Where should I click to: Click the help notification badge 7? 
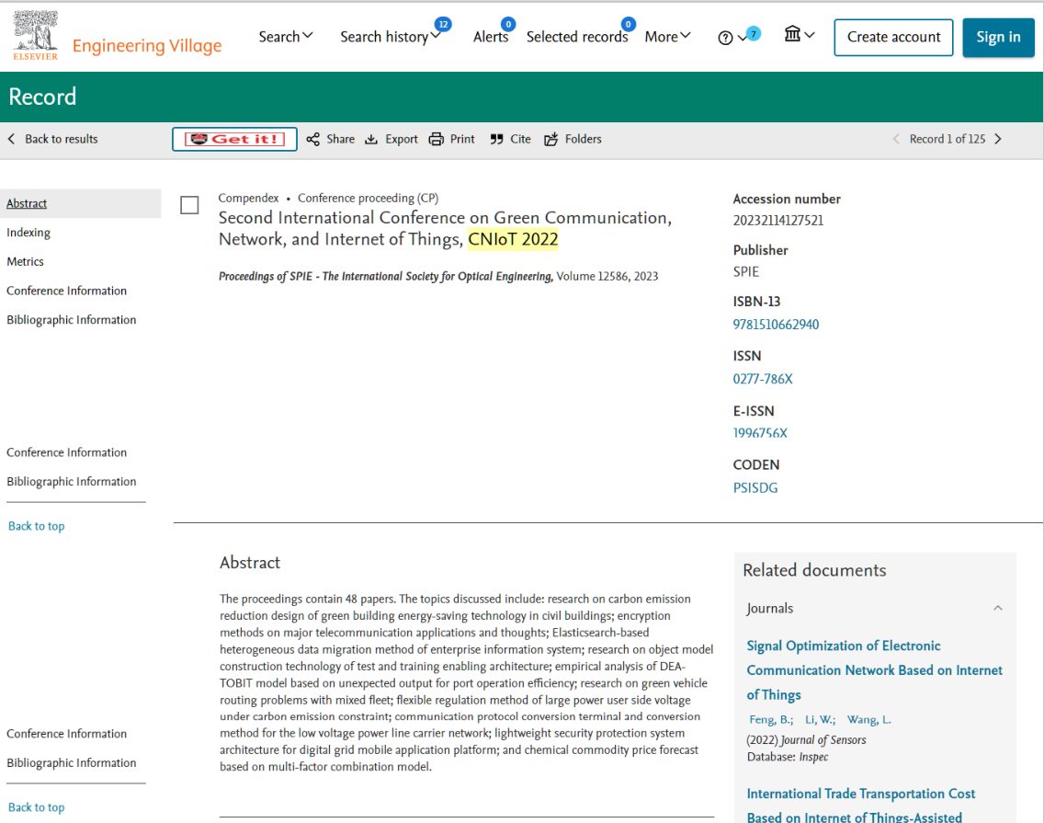(x=753, y=33)
